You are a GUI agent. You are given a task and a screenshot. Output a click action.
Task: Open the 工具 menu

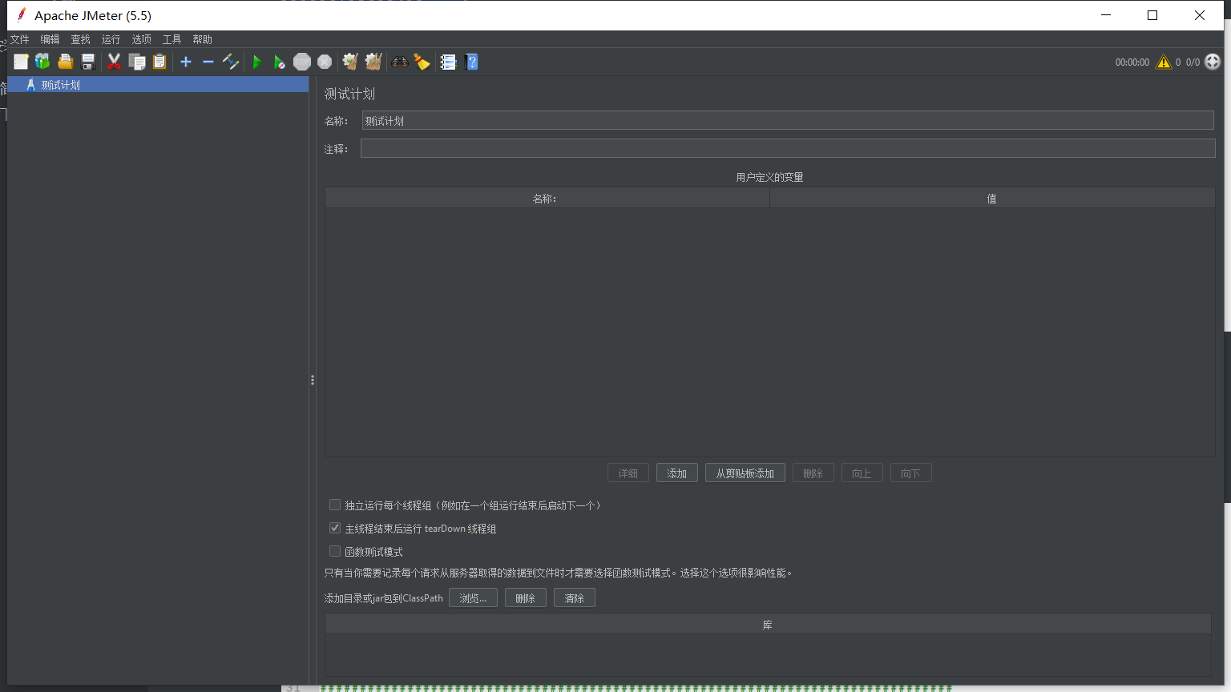pyautogui.click(x=172, y=39)
